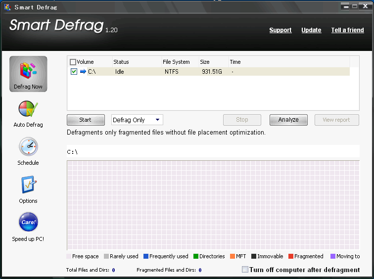
Task: Open the Defrag Now panel
Action: pyautogui.click(x=28, y=74)
